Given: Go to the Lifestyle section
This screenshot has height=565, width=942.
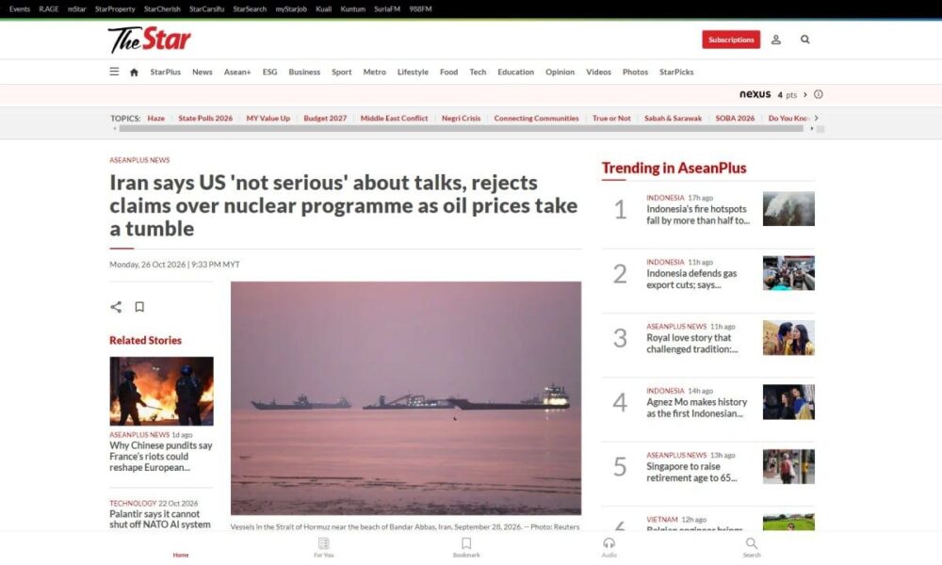Looking at the screenshot, I should (x=413, y=73).
